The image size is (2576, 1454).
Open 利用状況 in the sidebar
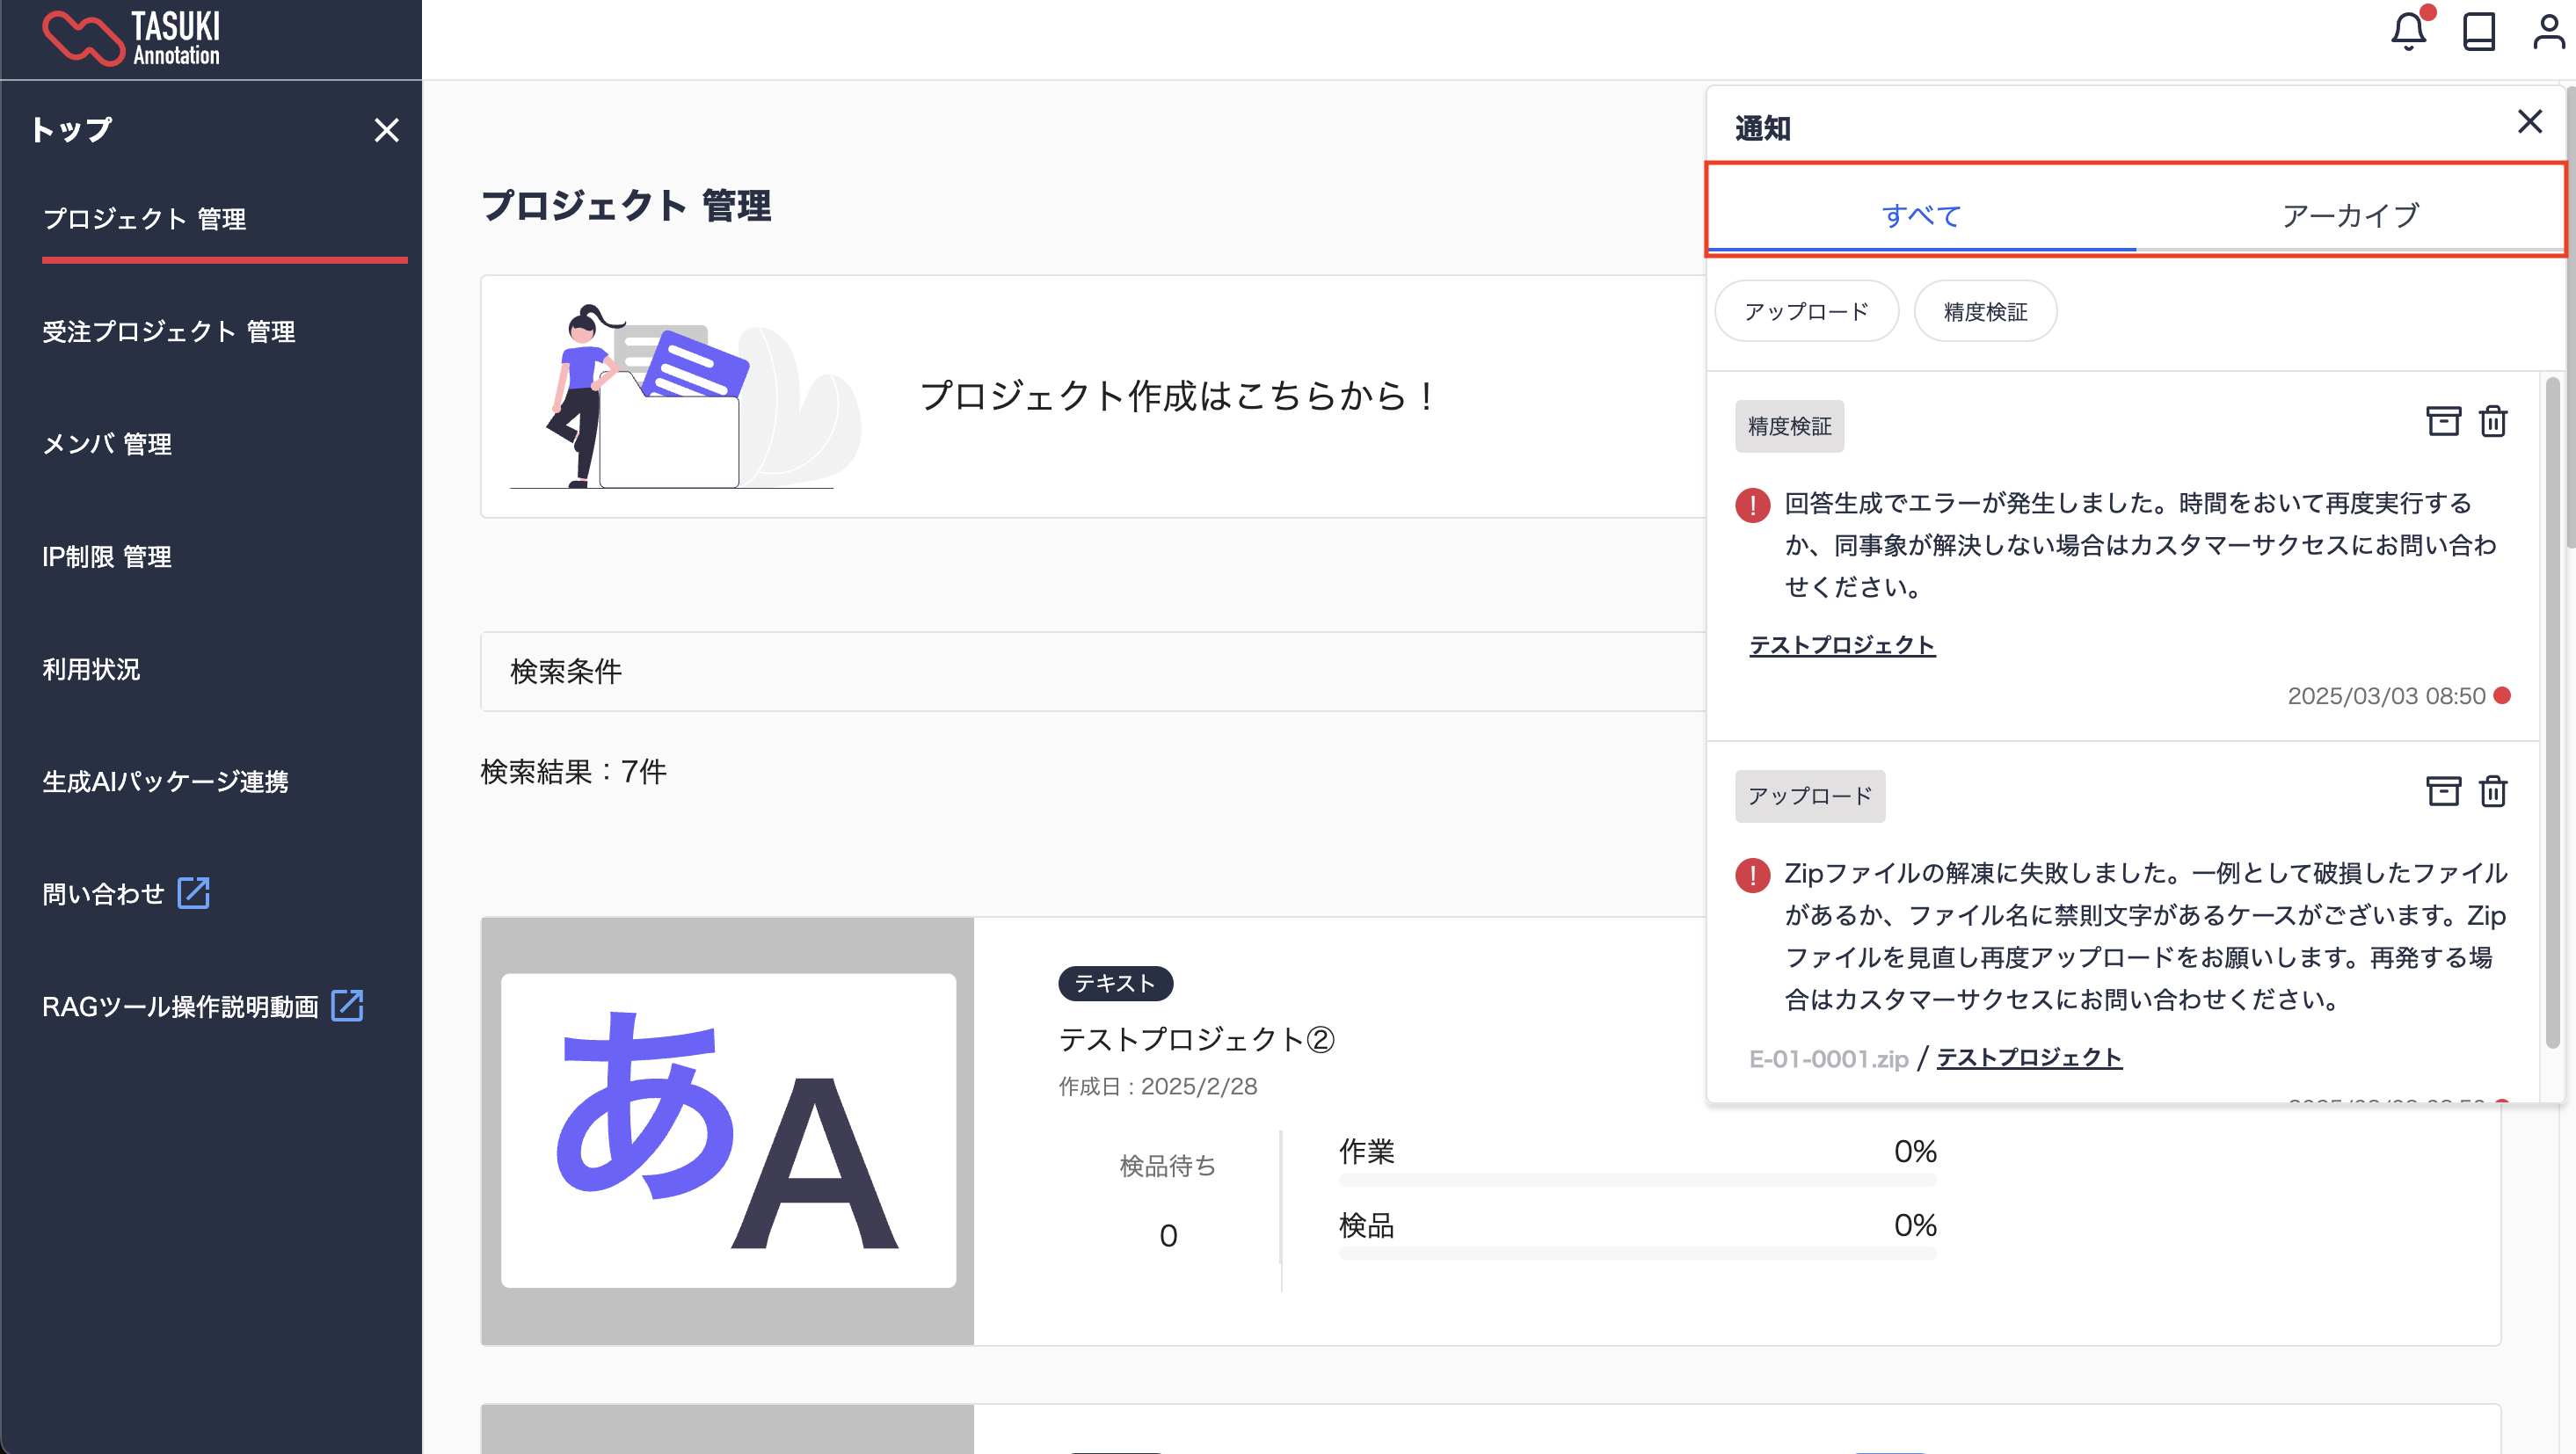91,669
